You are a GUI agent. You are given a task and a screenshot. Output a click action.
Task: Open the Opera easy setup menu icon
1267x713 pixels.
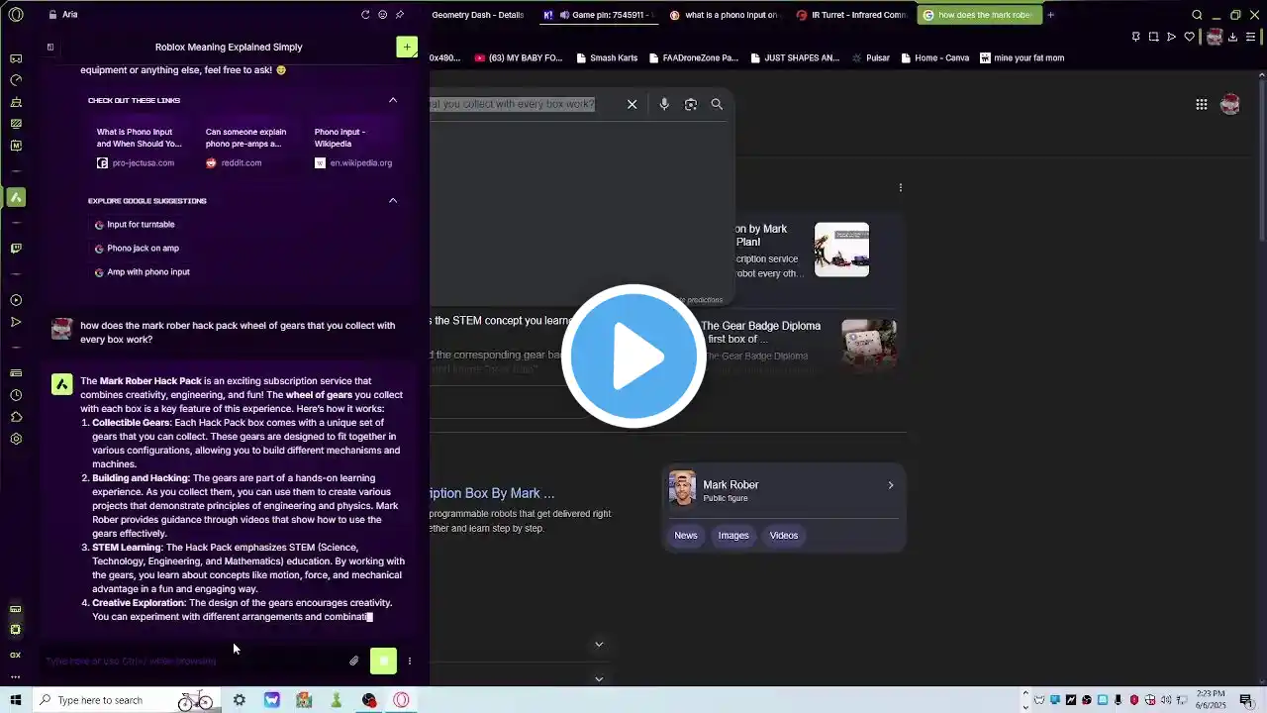1250,37
